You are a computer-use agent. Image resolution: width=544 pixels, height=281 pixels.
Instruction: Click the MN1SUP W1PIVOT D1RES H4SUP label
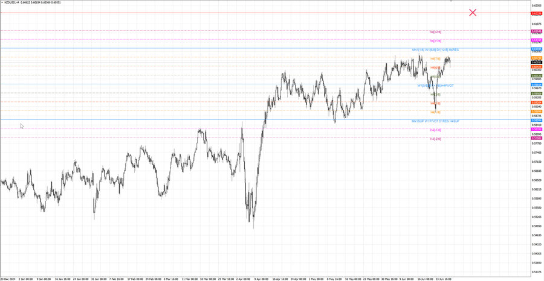click(435, 121)
